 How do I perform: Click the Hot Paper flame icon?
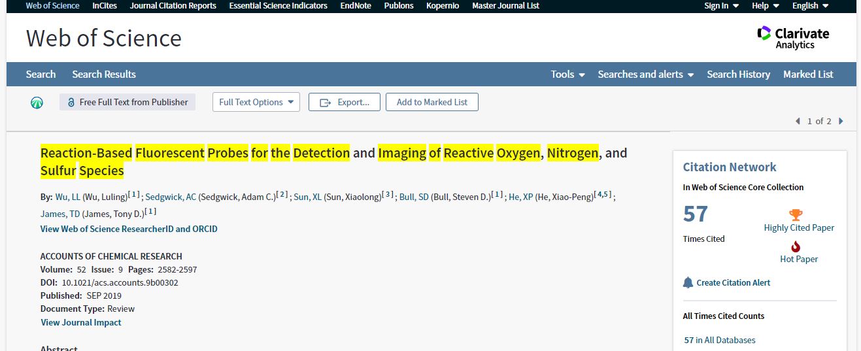[796, 246]
